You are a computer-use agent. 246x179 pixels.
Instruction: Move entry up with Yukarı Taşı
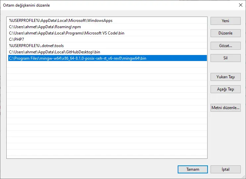point(225,77)
